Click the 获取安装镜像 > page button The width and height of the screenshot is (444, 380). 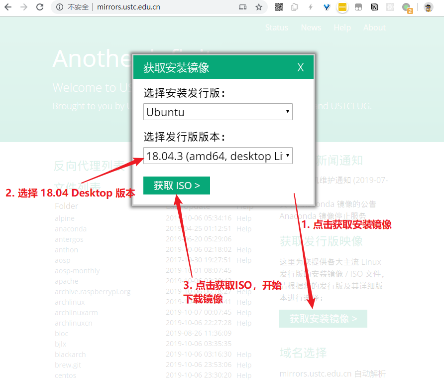[323, 319]
